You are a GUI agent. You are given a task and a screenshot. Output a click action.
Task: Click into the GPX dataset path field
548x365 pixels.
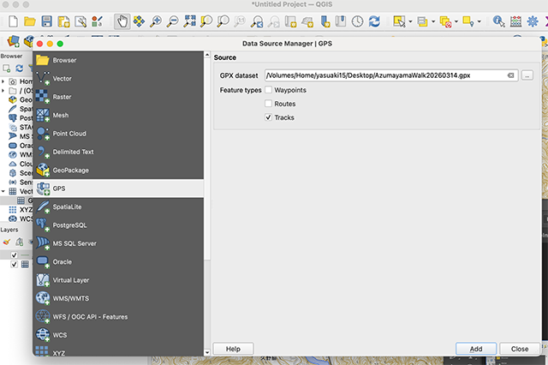click(x=391, y=75)
